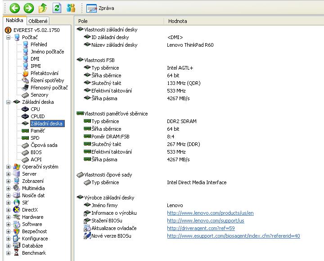Image resolution: width=324 pixels, height=261 pixels.
Task: Click the refresh icon in toolbar
Action: [x=57, y=8]
